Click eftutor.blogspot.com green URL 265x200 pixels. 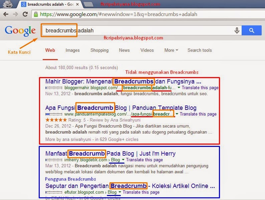[x=84, y=192]
